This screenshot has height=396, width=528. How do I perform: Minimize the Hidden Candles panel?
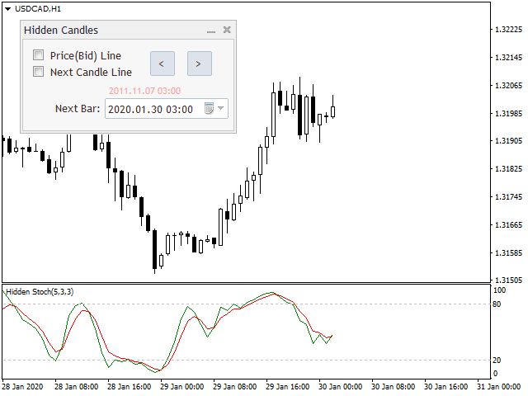(x=211, y=31)
